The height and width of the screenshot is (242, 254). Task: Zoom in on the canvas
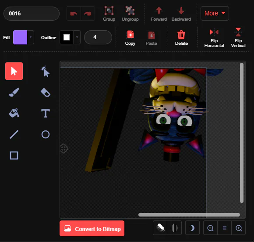pyautogui.click(x=239, y=228)
